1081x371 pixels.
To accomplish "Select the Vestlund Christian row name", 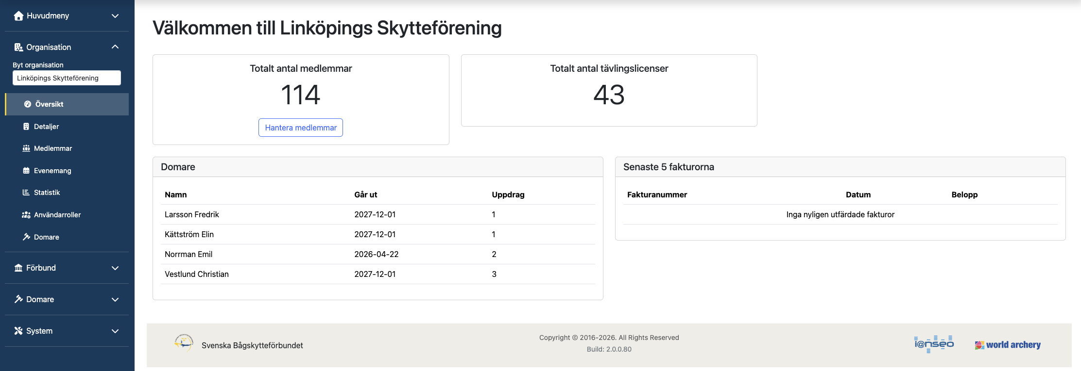I will pyautogui.click(x=197, y=274).
